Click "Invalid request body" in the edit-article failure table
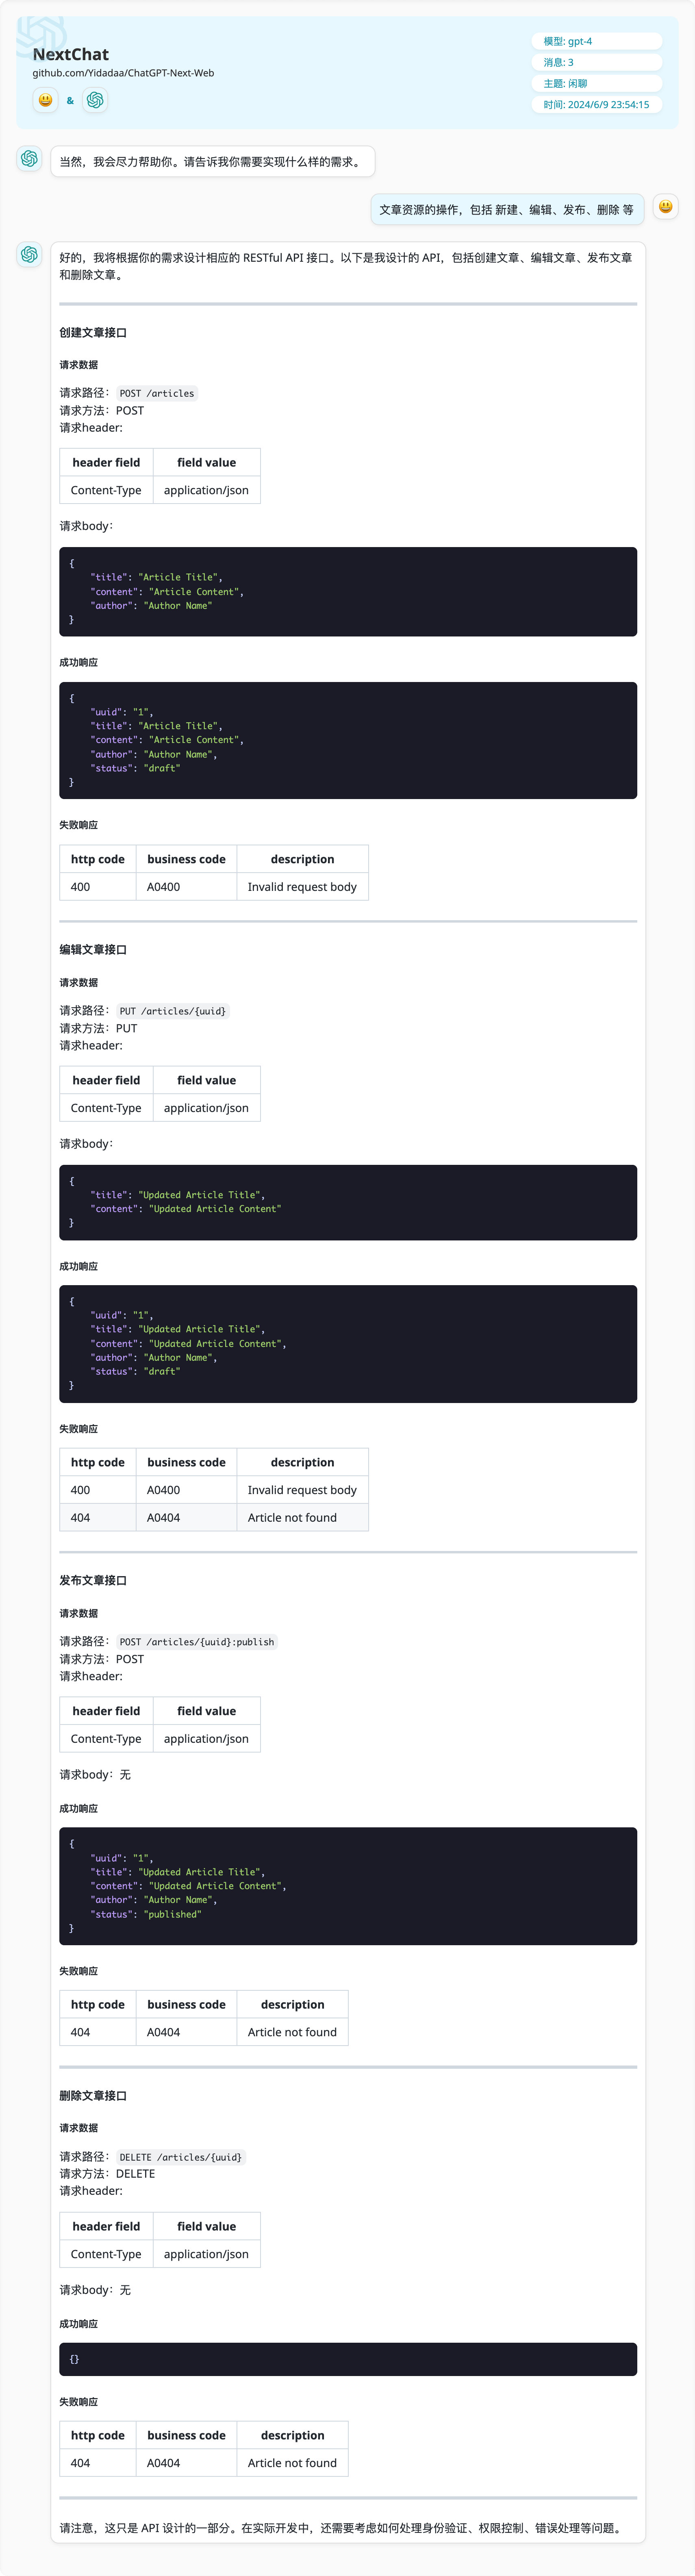The width and height of the screenshot is (695, 2576). [302, 1490]
